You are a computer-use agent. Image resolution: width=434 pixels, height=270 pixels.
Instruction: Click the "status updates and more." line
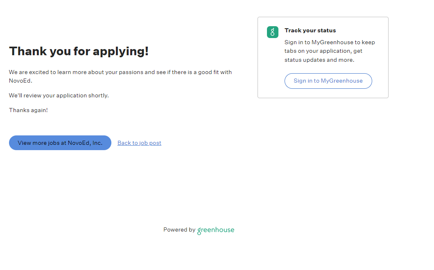point(319,60)
